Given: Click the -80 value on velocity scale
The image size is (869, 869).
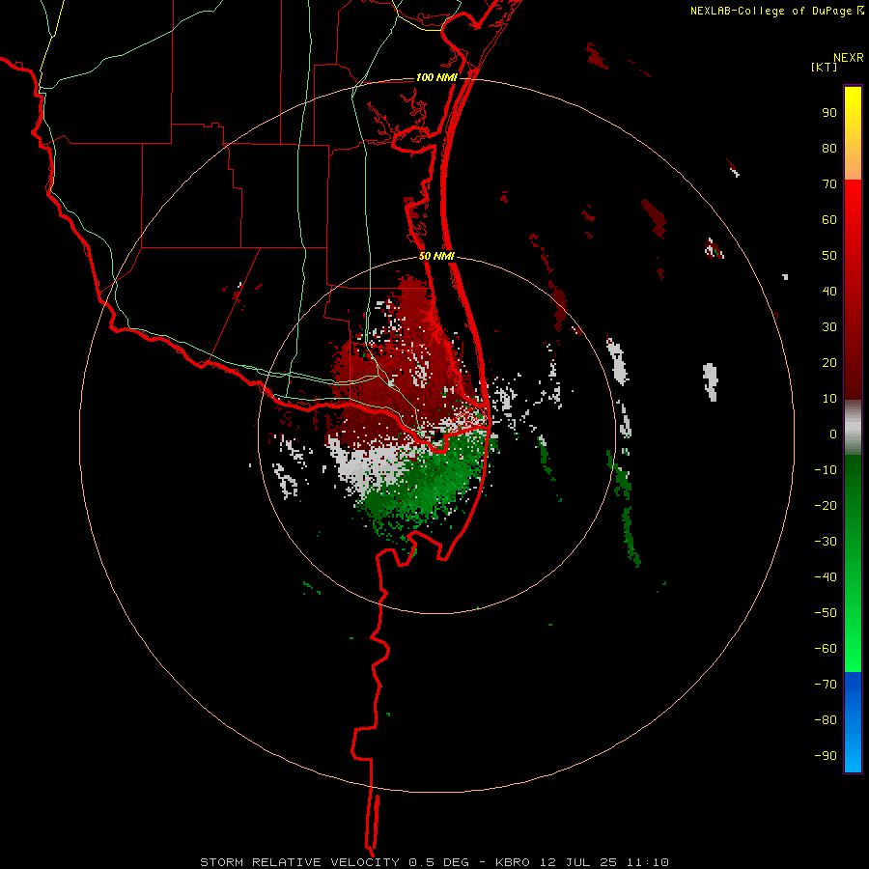Looking at the screenshot, I should pyautogui.click(x=826, y=720).
